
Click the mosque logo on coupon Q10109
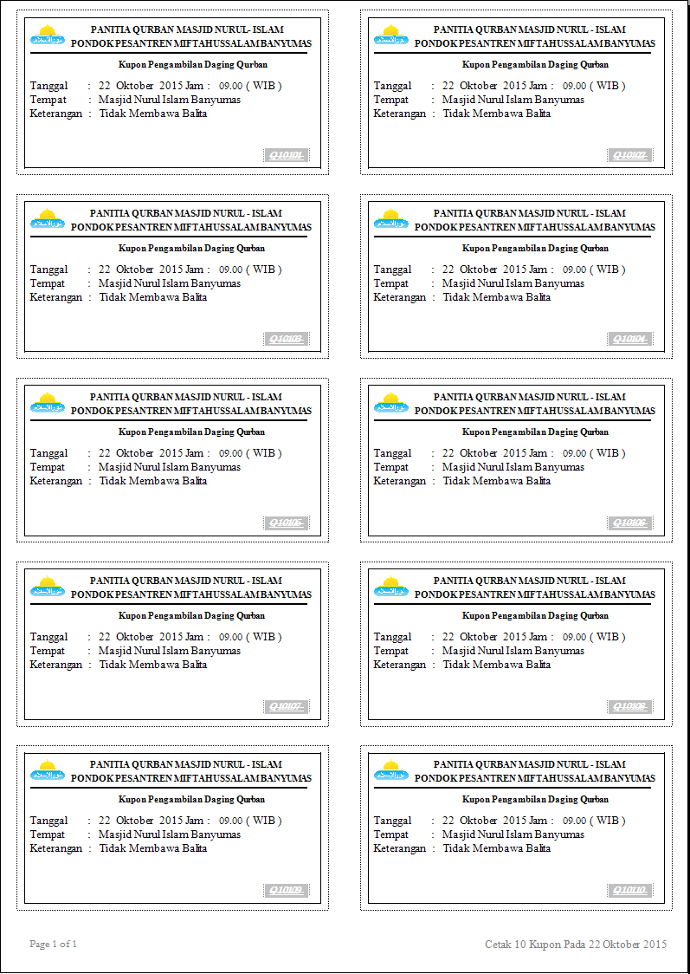47,769
